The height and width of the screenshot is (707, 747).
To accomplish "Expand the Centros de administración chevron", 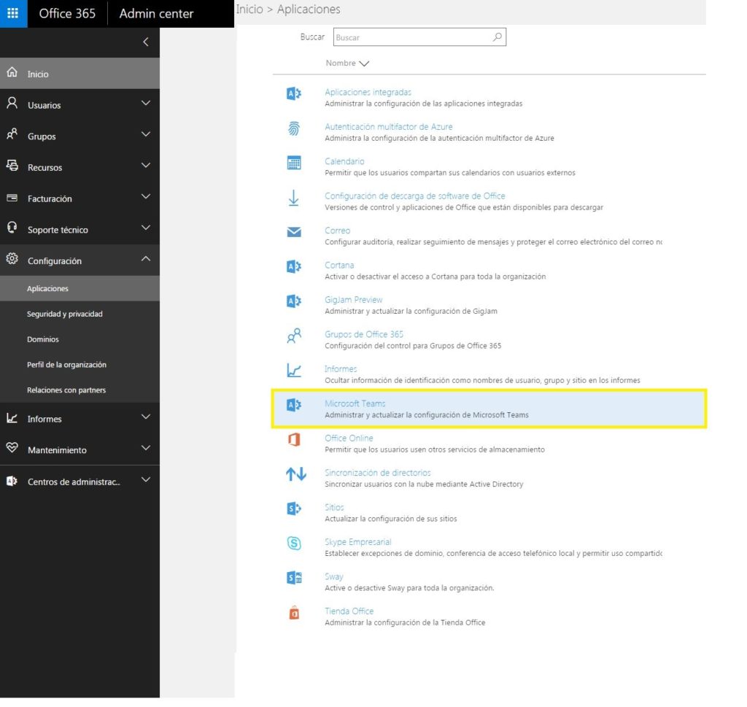I will point(146,480).
